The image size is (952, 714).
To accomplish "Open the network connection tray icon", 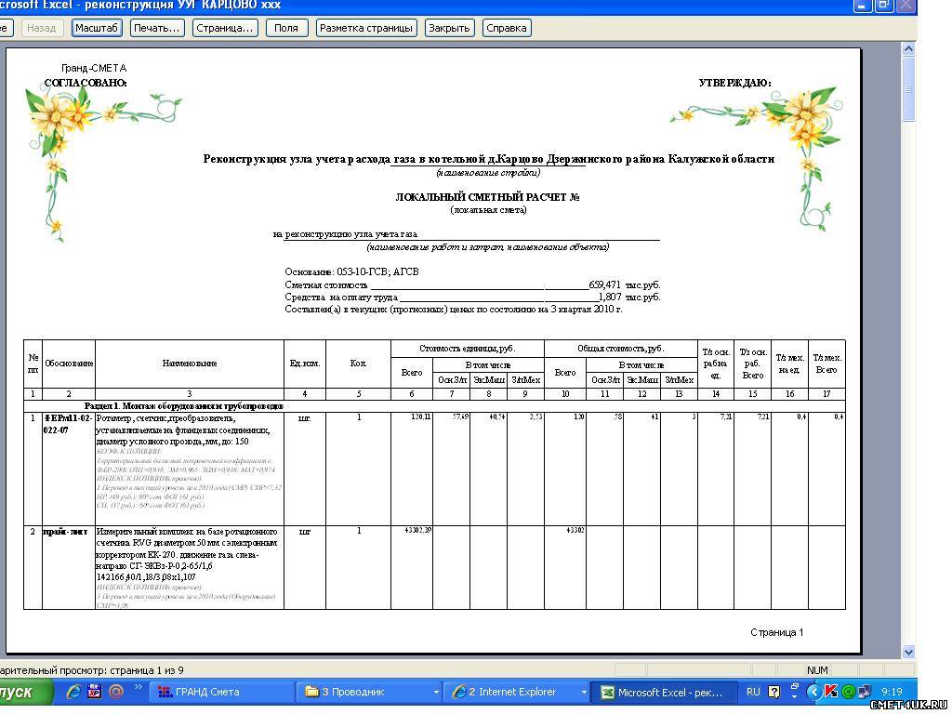I will (x=865, y=692).
